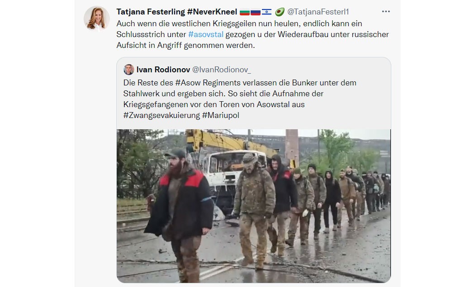Image resolution: width=475 pixels, height=287 pixels.
Task: Click the avocado emoji beside the name
Action: (x=279, y=12)
